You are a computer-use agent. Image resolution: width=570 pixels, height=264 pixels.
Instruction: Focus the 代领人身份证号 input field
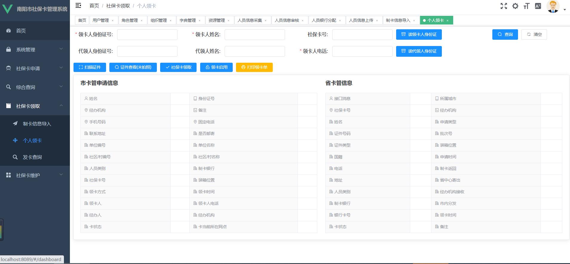(147, 51)
